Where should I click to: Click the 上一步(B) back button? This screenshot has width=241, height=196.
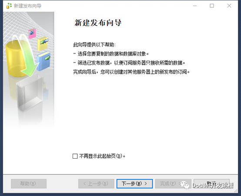tap(96, 183)
